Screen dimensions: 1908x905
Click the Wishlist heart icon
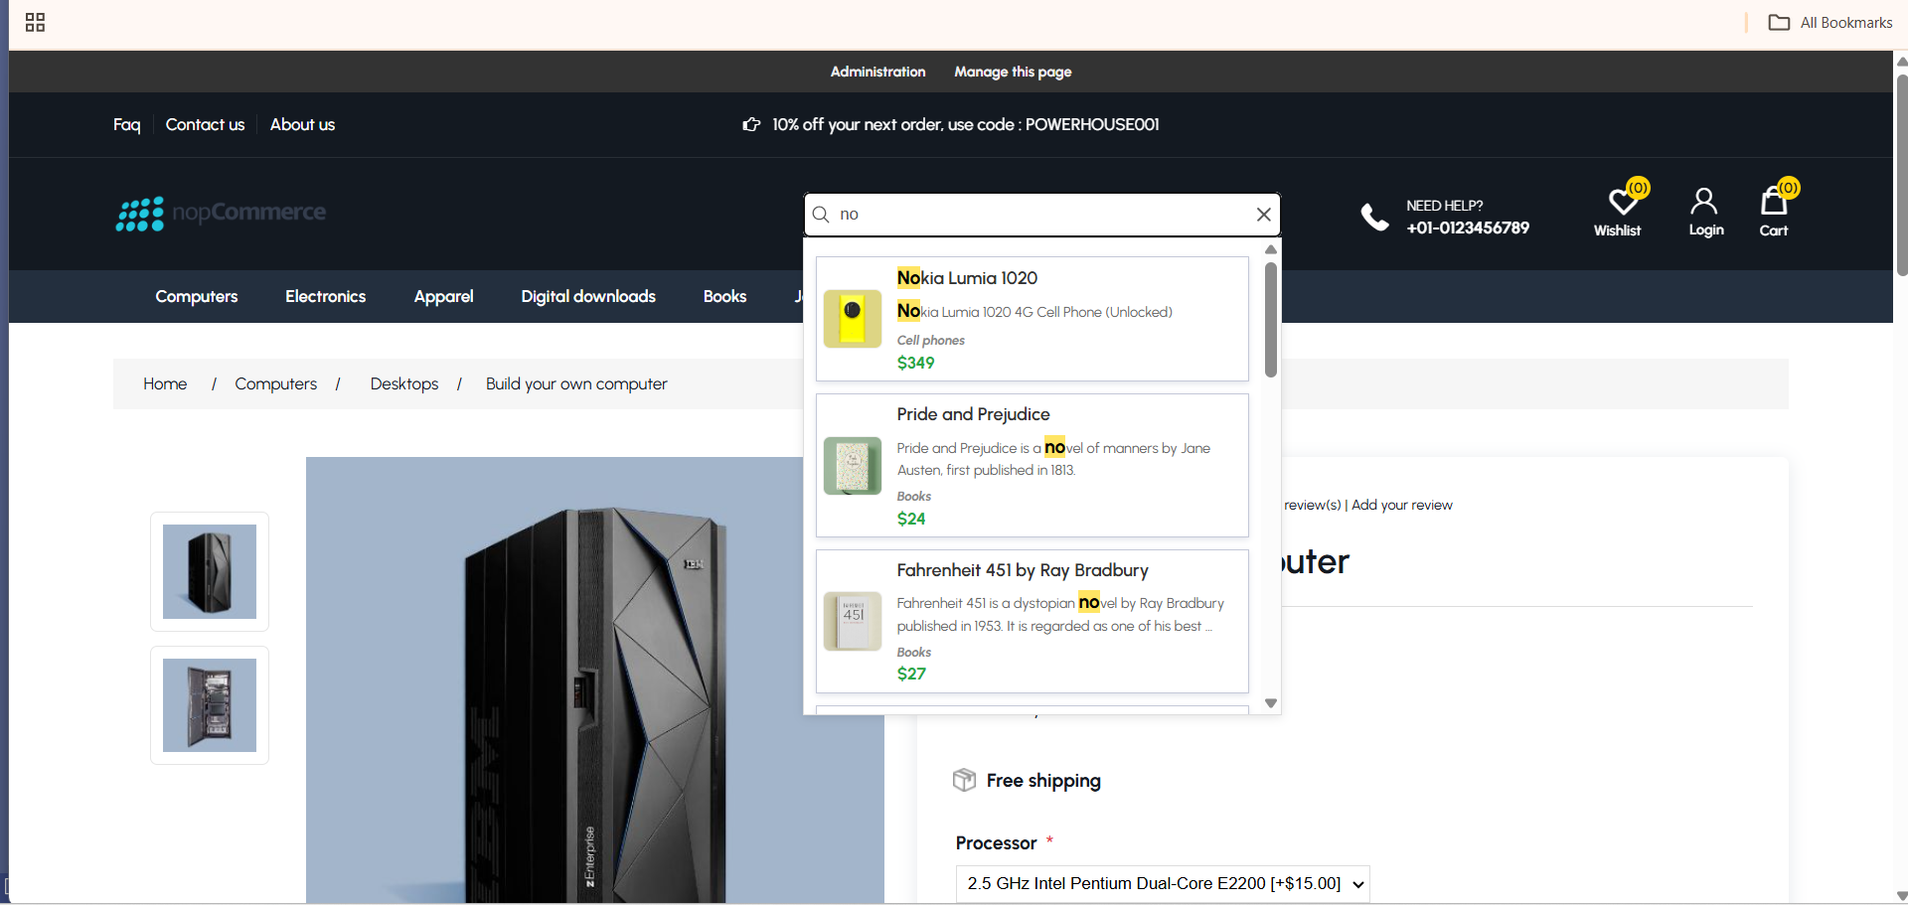[1621, 203]
